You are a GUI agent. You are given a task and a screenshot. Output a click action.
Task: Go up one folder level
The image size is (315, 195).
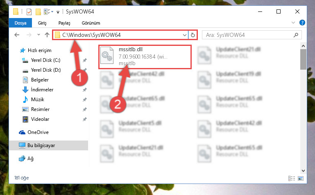(47, 35)
